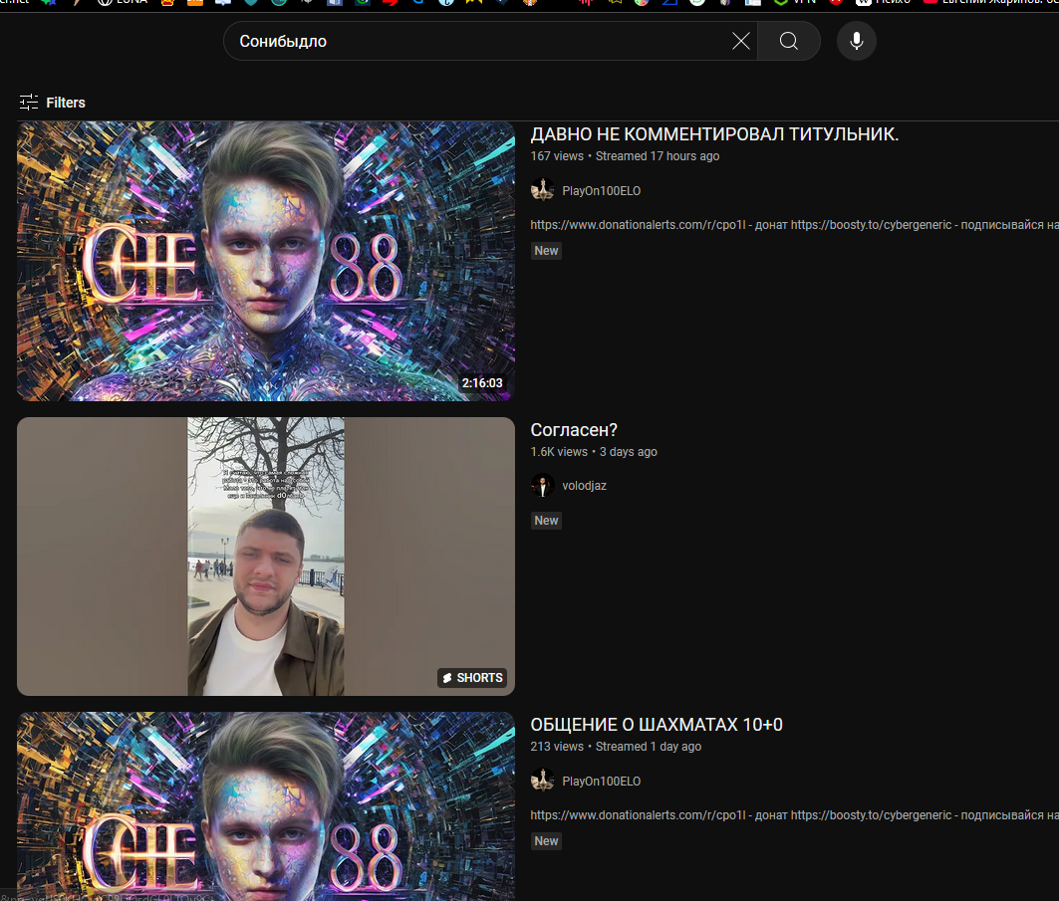
Task: Clear the search box with the X icon
Action: (x=741, y=41)
